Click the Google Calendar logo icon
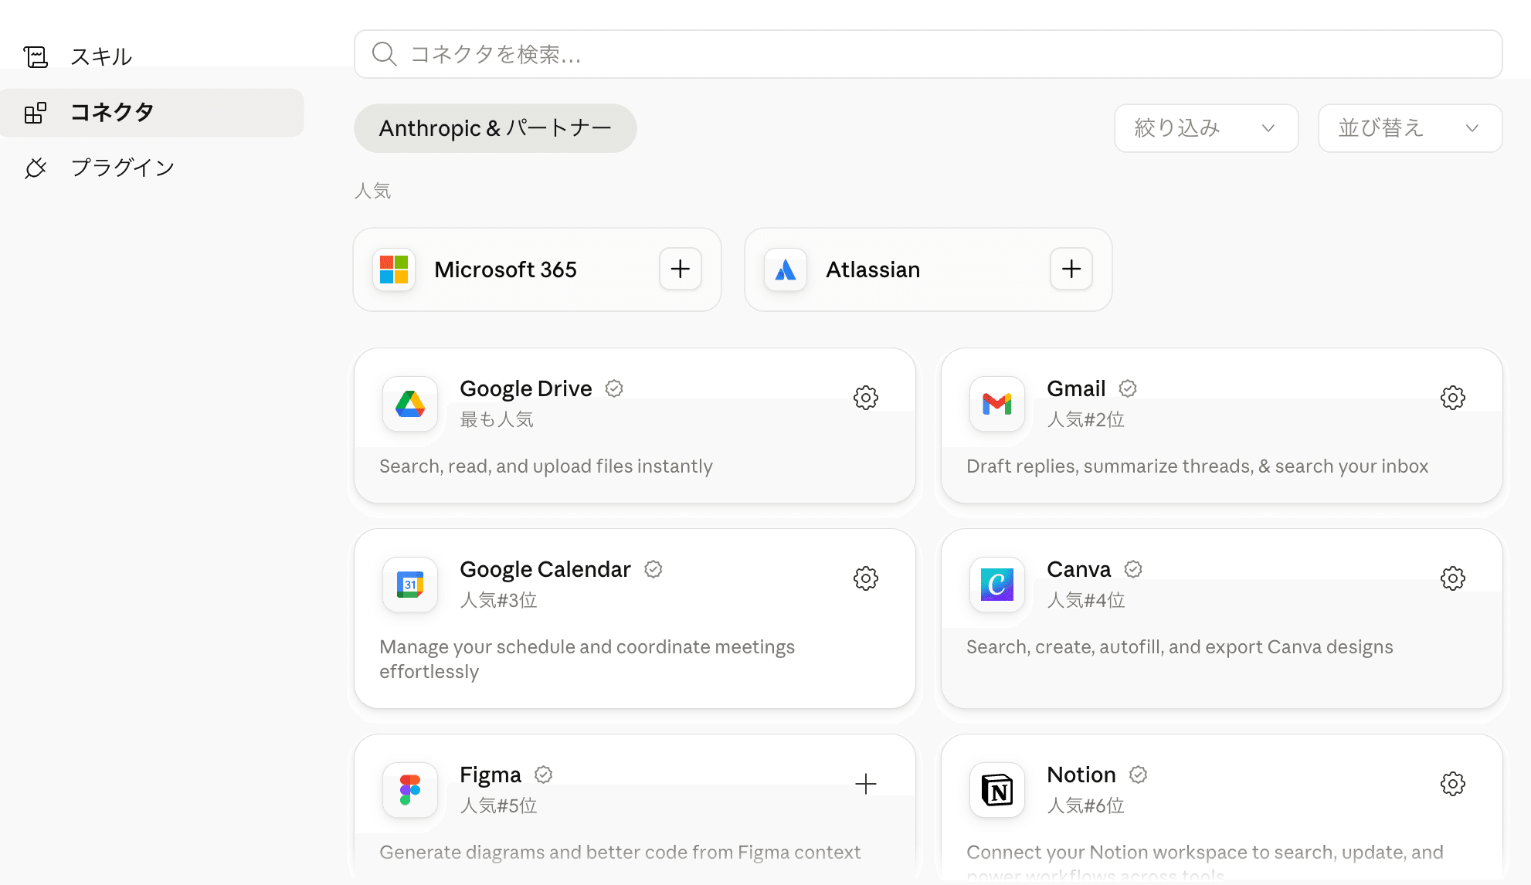Image resolution: width=1531 pixels, height=885 pixels. click(410, 585)
